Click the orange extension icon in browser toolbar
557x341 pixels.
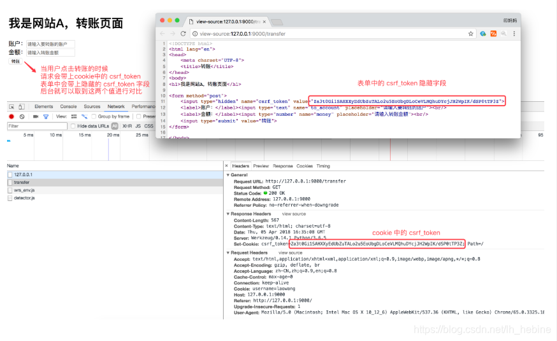[x=493, y=34]
